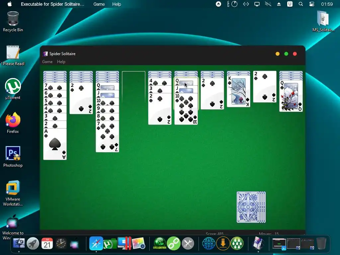
Task: Open the Help menu in Spider Solitaire window
Action: 61,62
